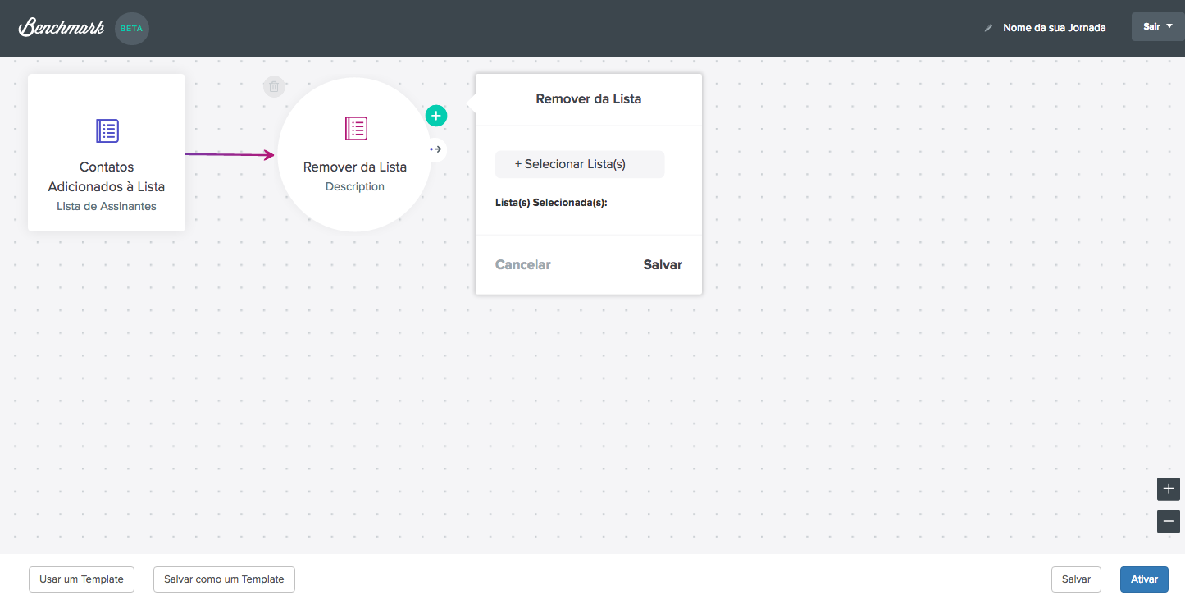Viewport: 1185px width, 595px height.
Task: Click the Benchmark logo
Action: pos(62,27)
